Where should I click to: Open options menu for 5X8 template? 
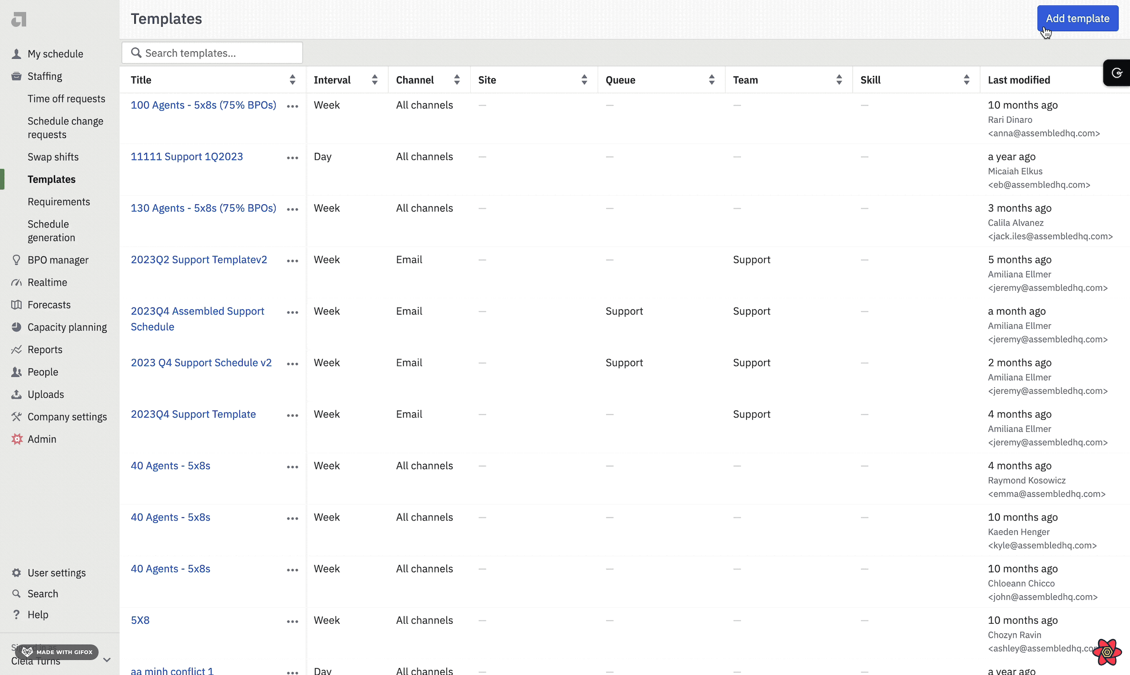pos(292,622)
